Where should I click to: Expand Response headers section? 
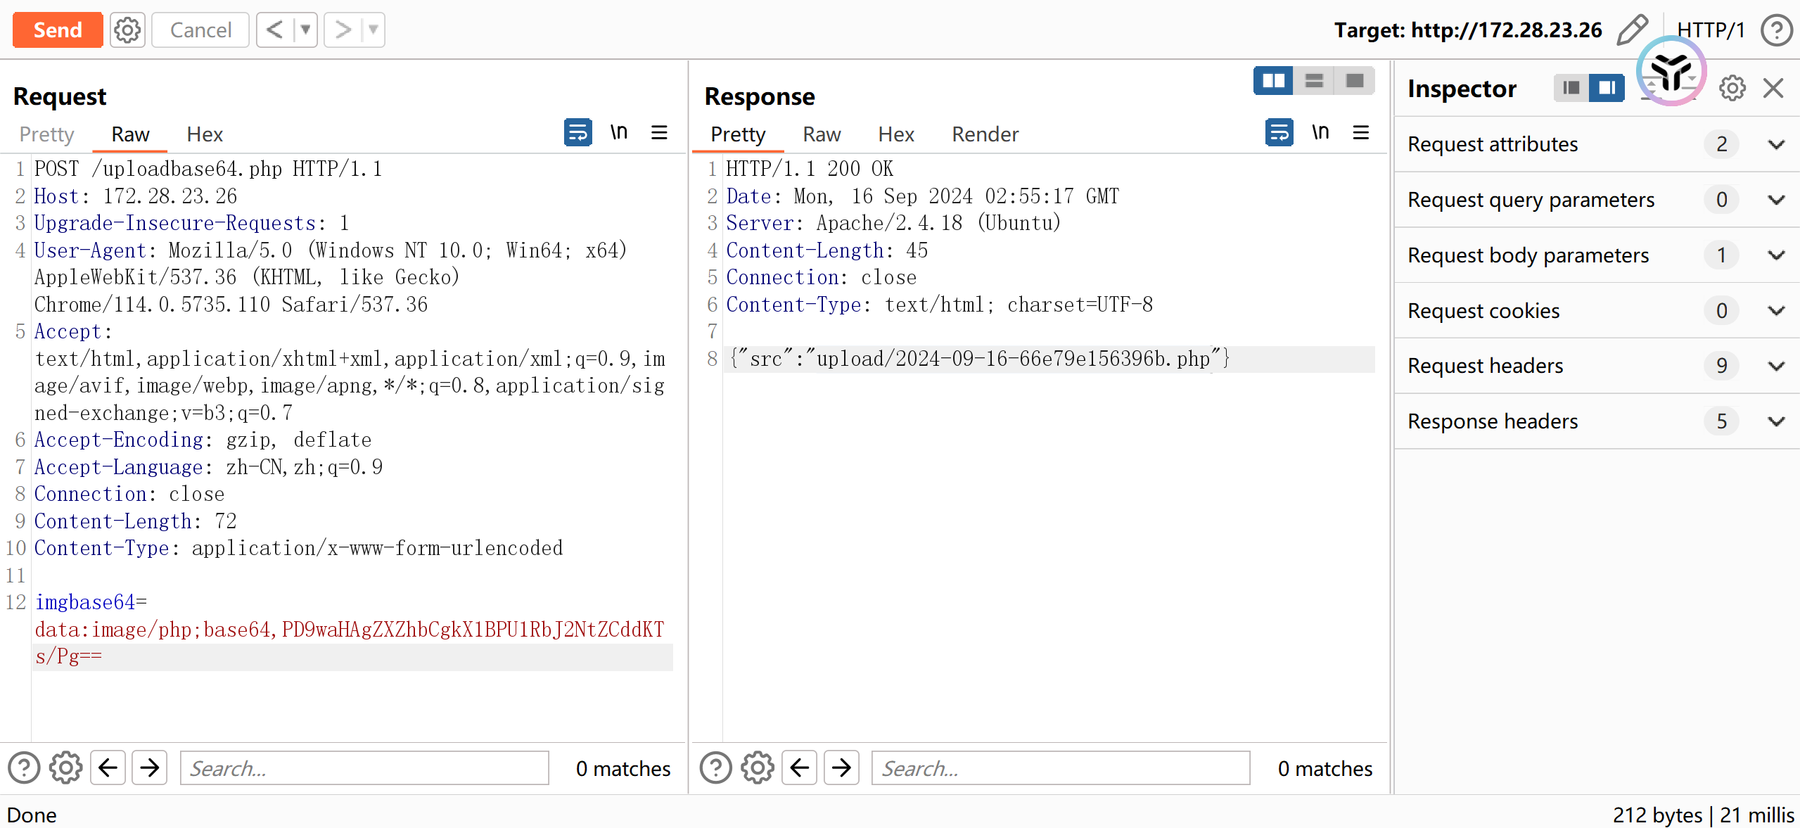pos(1776,421)
